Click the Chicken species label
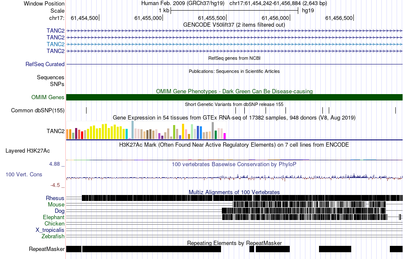The image size is (403, 259). tap(54, 223)
